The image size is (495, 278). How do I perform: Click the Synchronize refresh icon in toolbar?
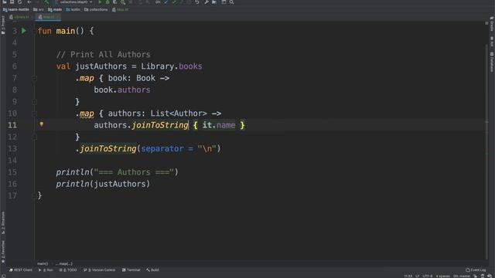point(19,2)
